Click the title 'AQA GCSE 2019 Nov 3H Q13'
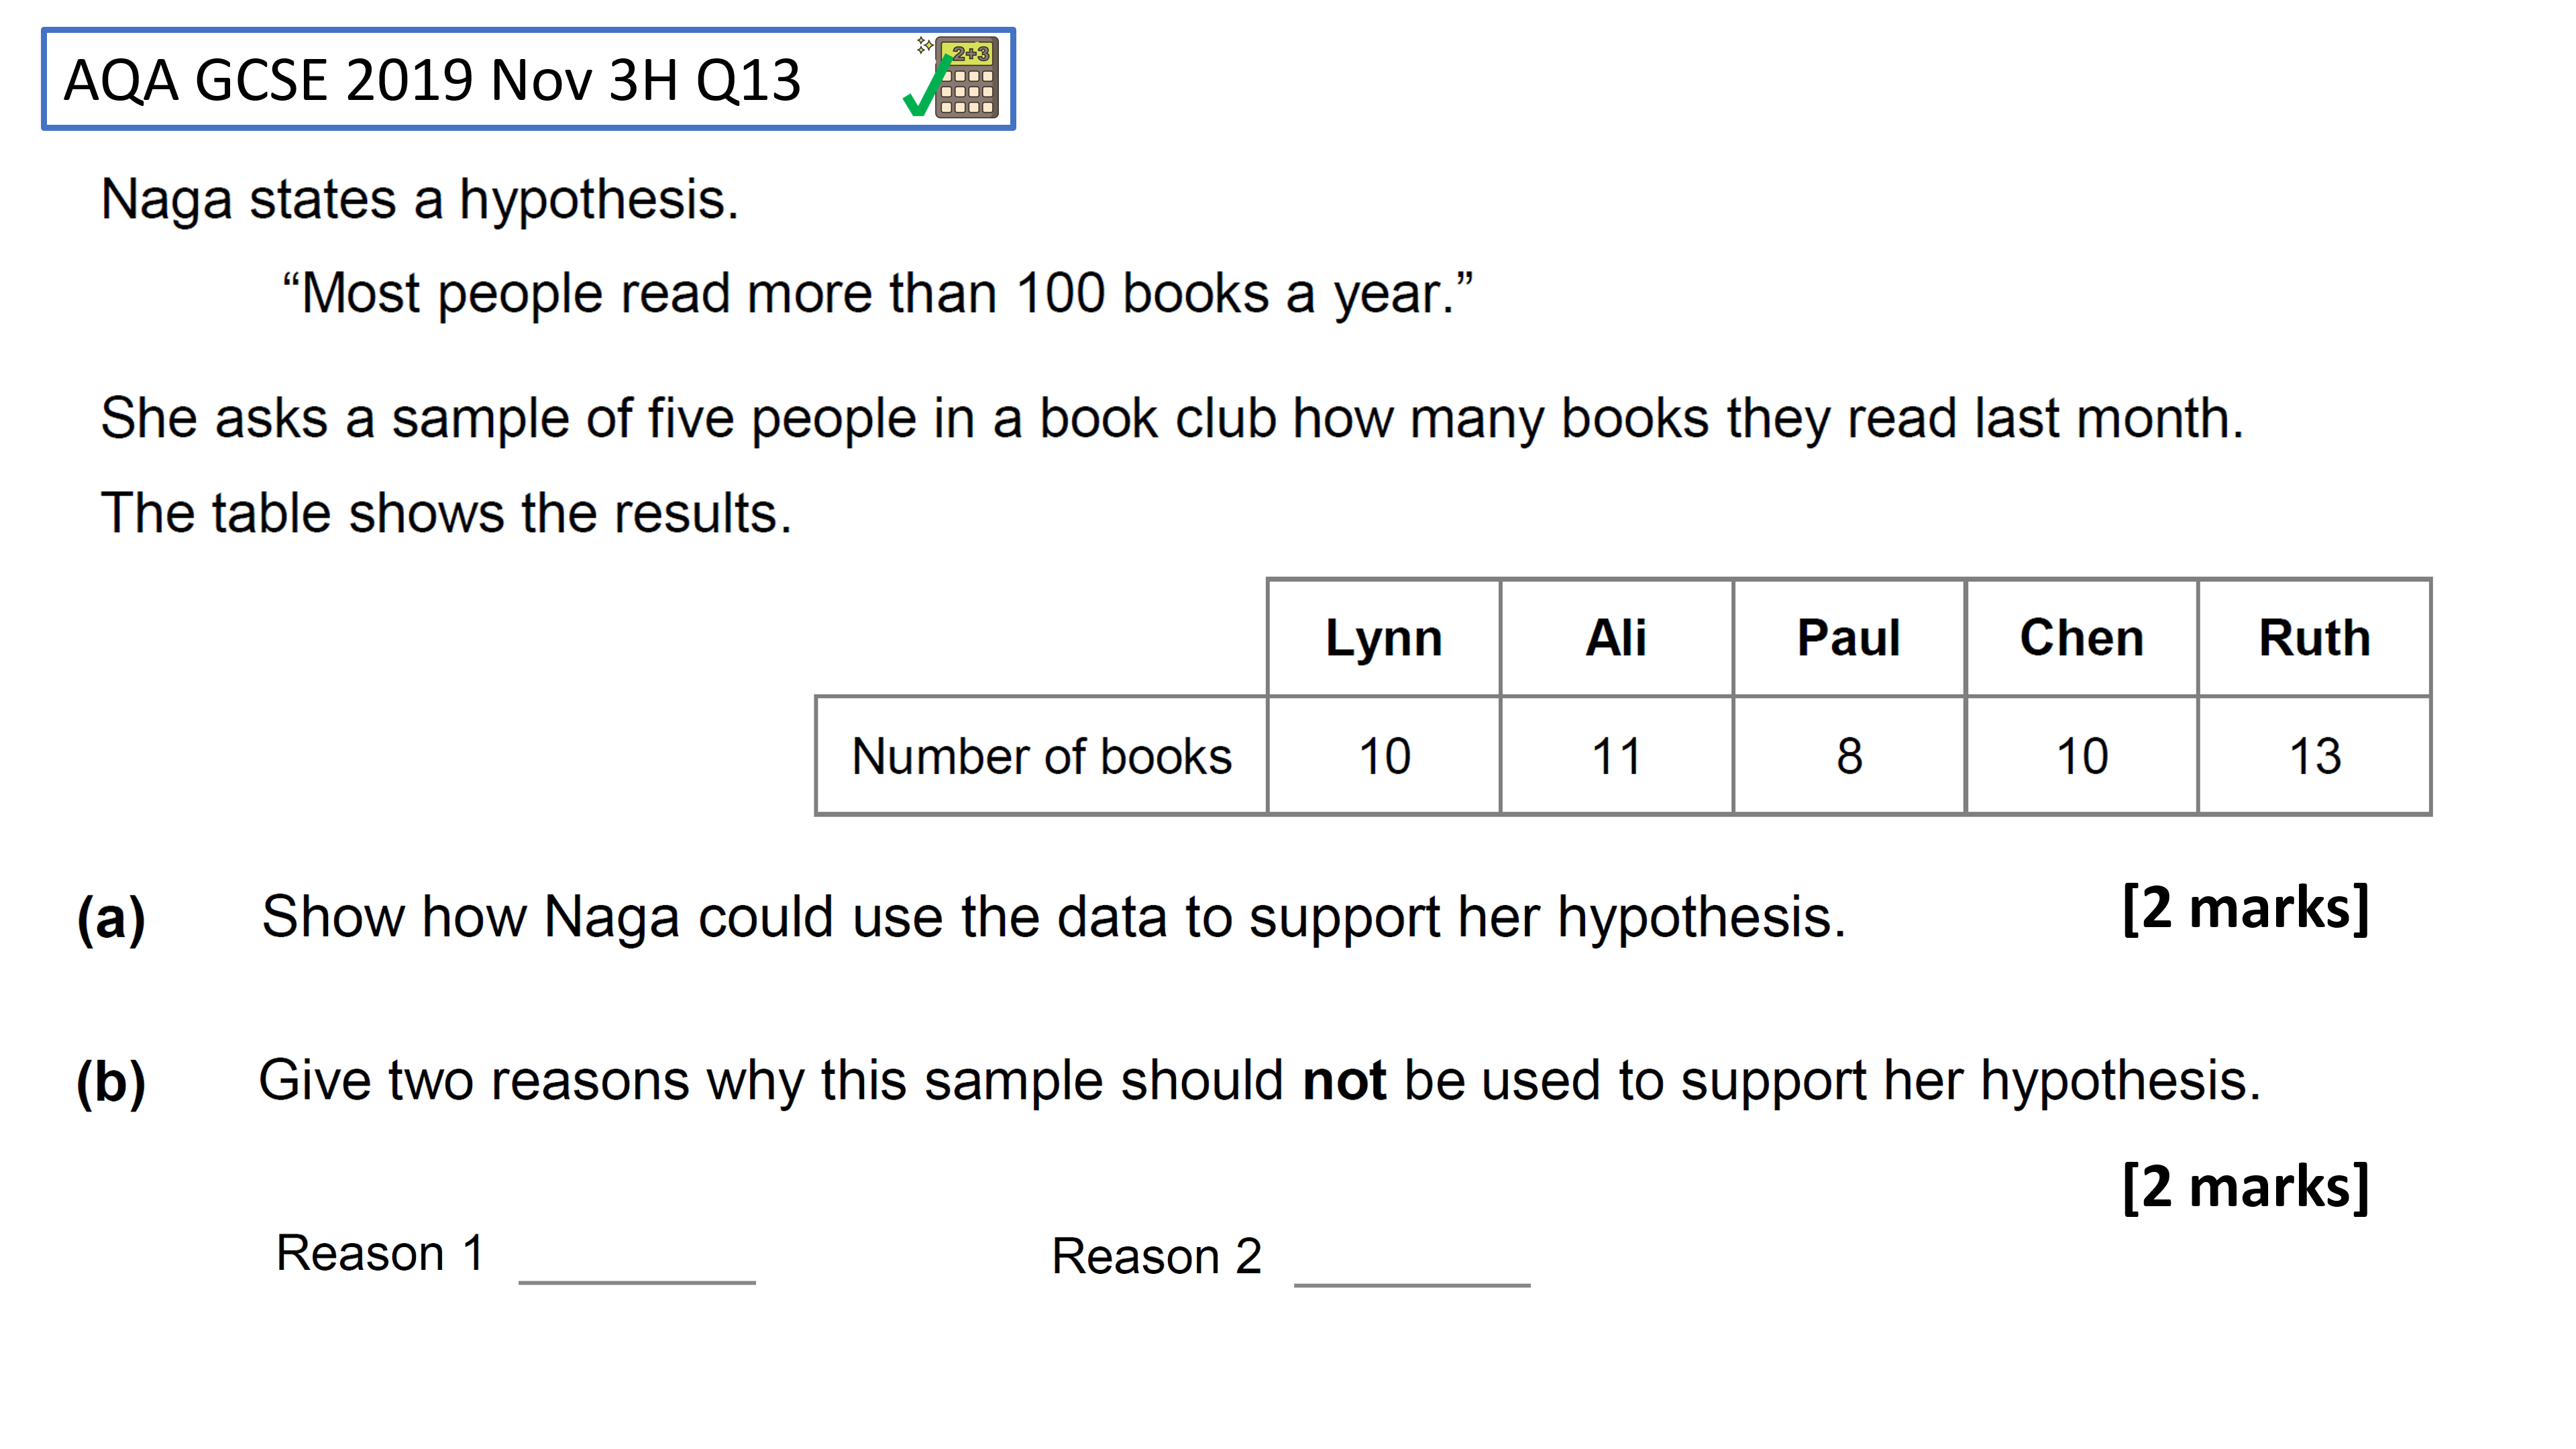 (432, 80)
